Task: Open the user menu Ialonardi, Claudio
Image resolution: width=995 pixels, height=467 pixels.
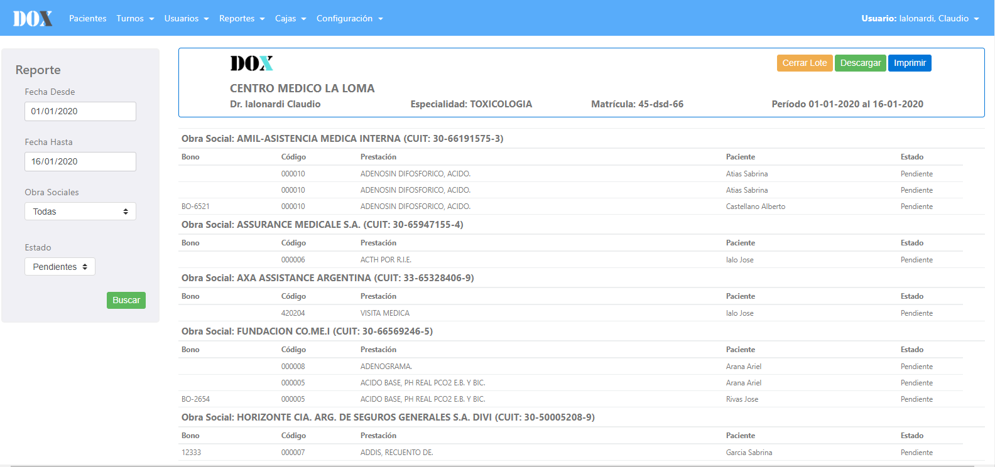Action: click(x=920, y=18)
